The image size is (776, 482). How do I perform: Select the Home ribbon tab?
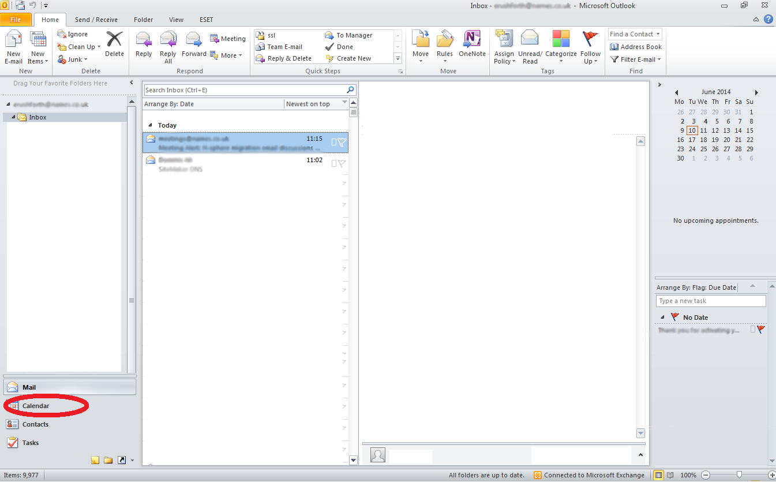tap(50, 20)
